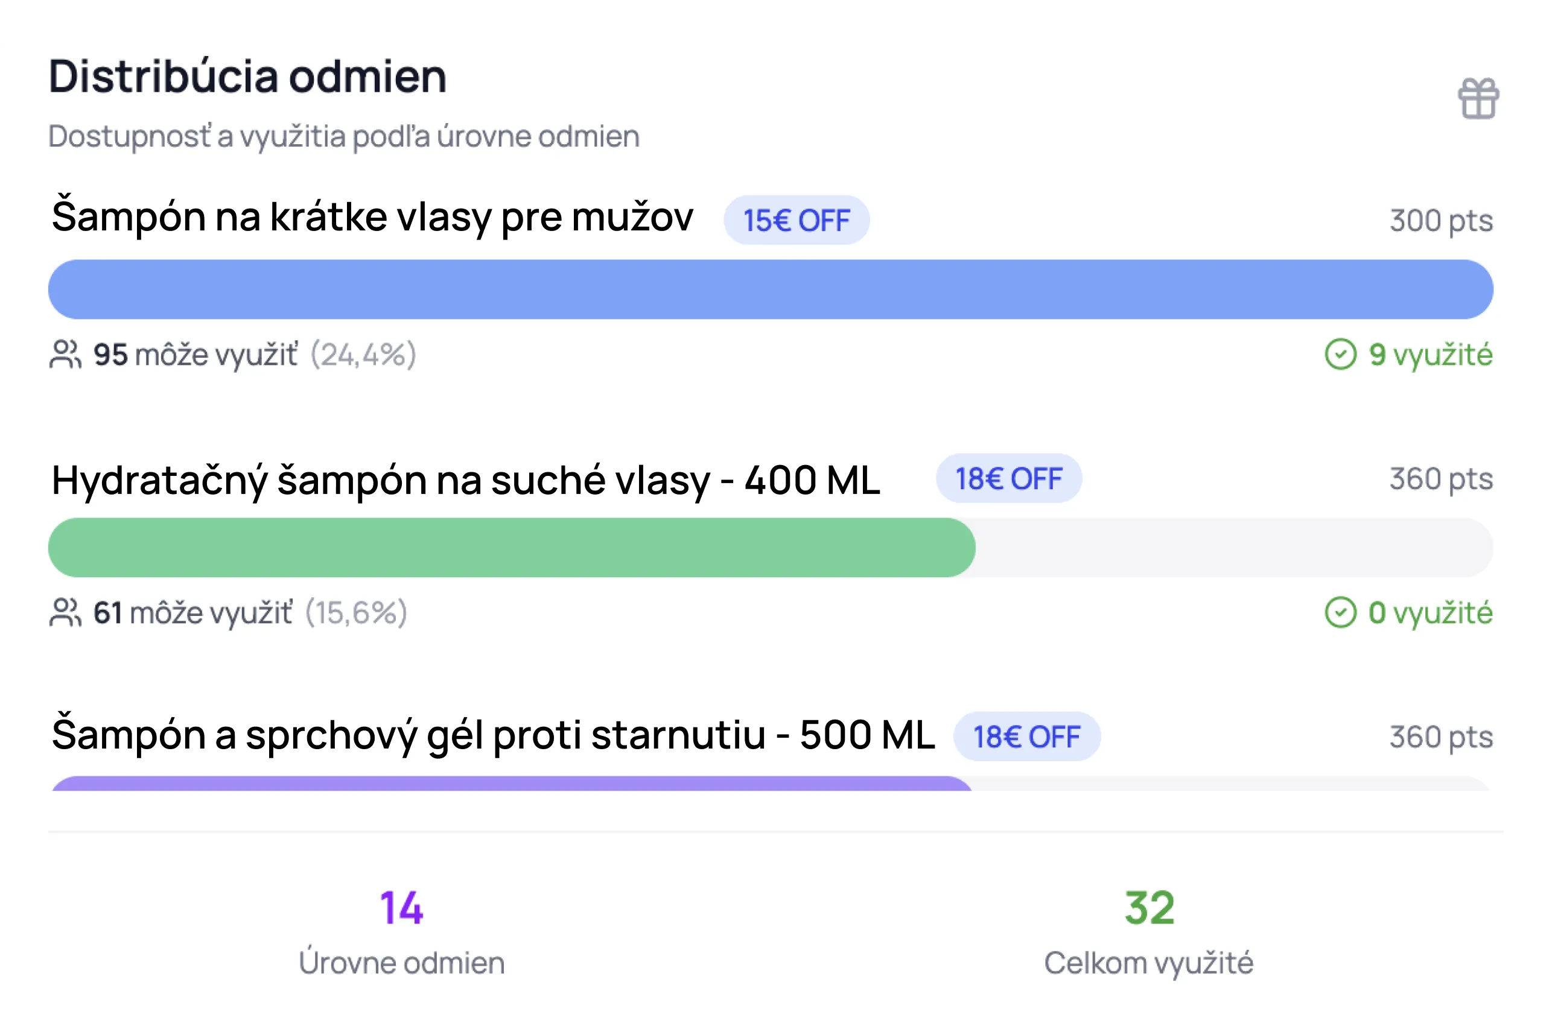The image size is (1552, 1026).
Task: Click the users icon beside 61 môže využiť
Action: coord(65,613)
